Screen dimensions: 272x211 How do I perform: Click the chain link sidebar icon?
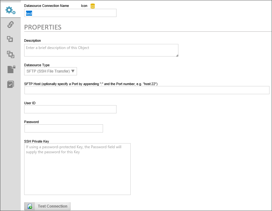[x=10, y=24]
